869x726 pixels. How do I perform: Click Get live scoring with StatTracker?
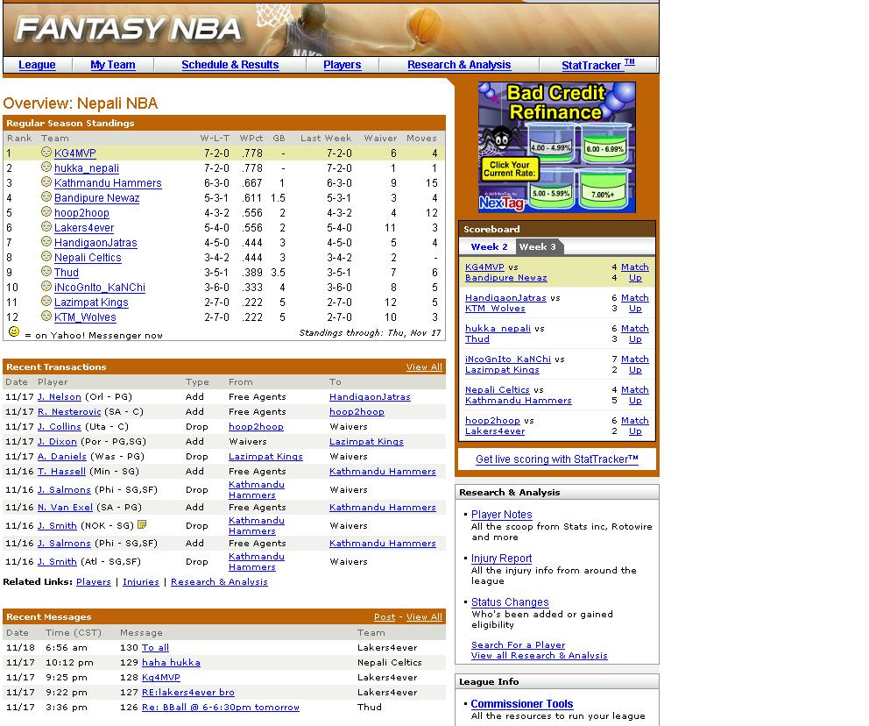point(556,459)
